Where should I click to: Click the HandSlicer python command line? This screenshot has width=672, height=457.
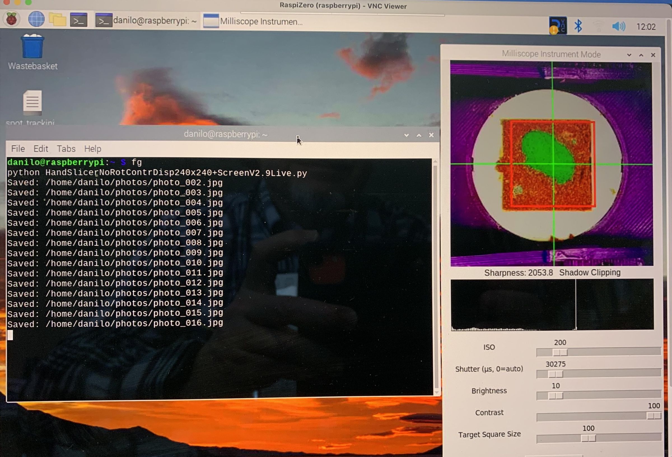pos(157,173)
